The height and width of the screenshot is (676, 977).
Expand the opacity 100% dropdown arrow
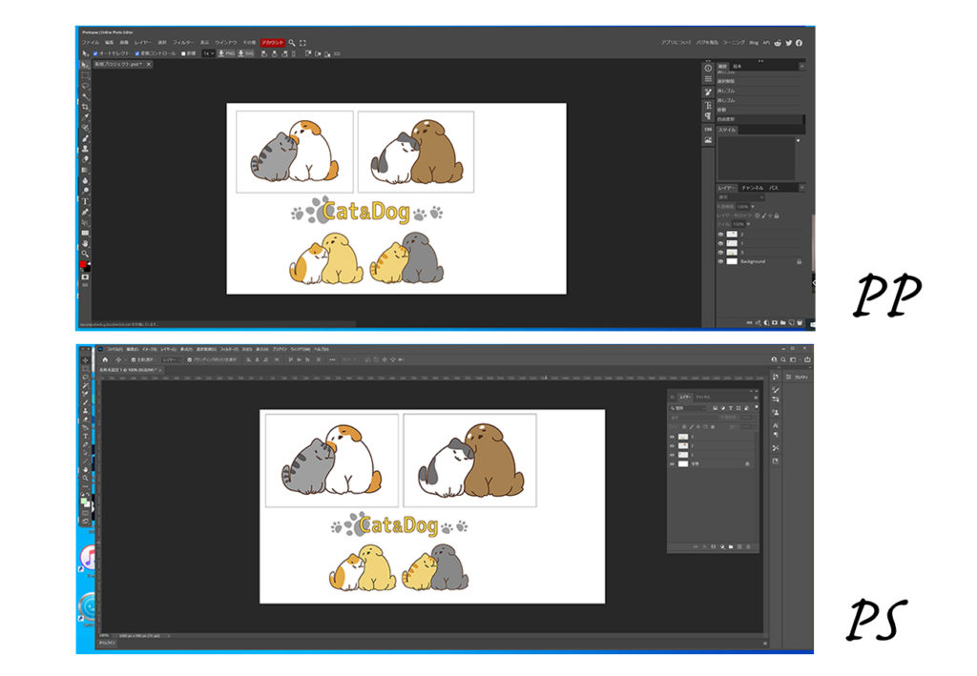tap(752, 206)
